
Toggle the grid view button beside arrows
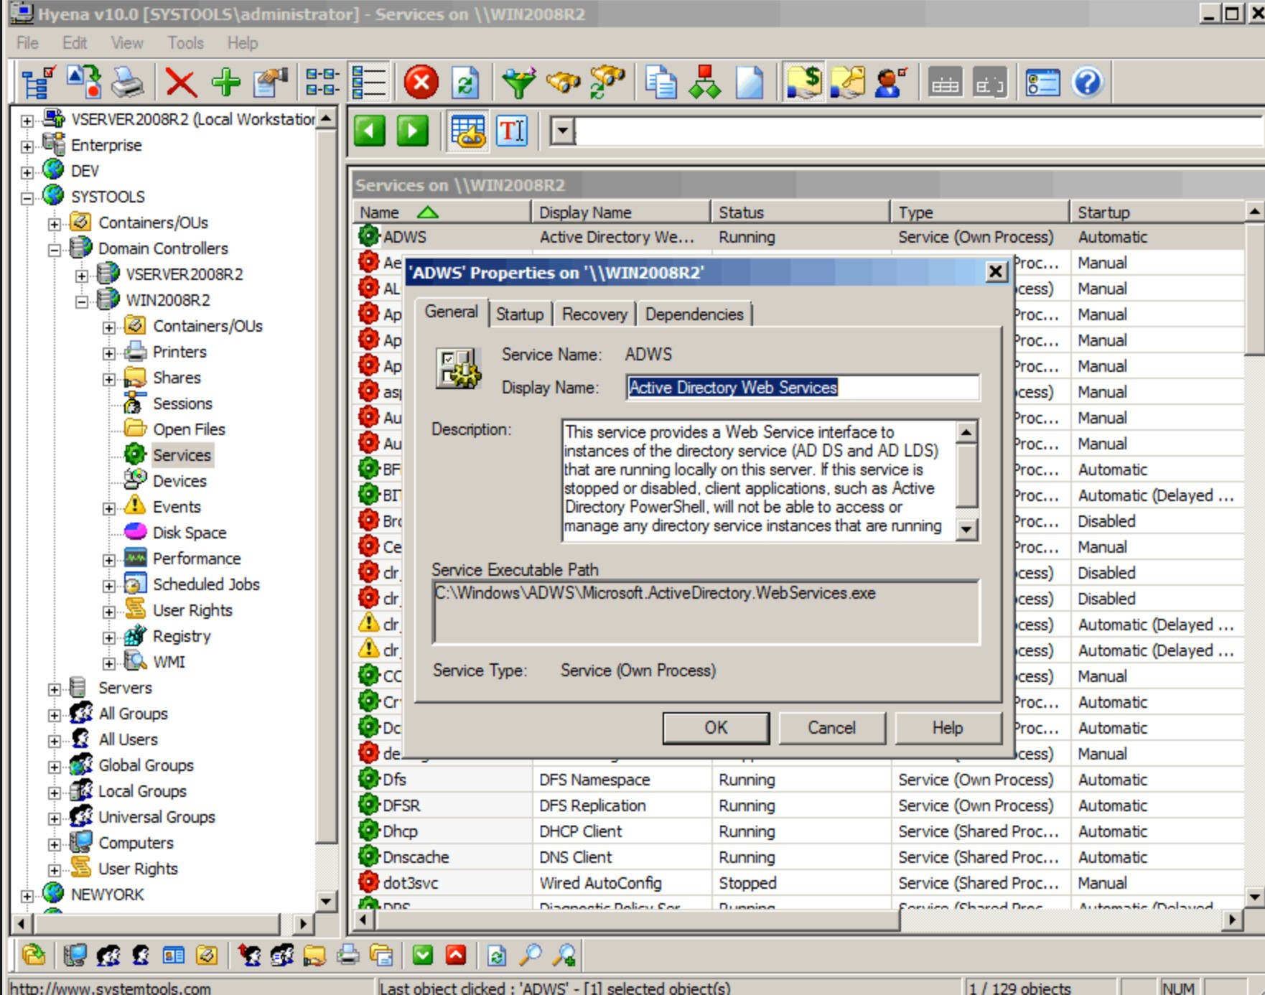pyautogui.click(x=467, y=131)
